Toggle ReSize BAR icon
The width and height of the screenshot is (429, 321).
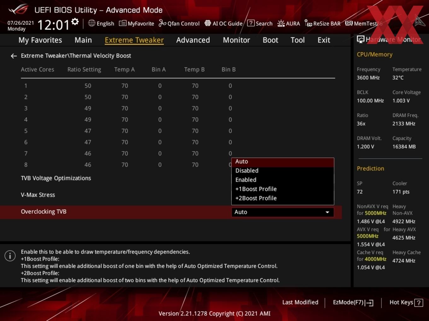(x=308, y=23)
